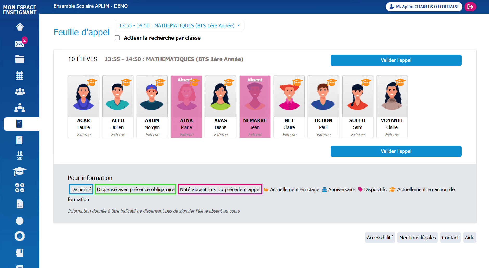
Task: Open the calendar timetable icon
Action: (x=20, y=75)
